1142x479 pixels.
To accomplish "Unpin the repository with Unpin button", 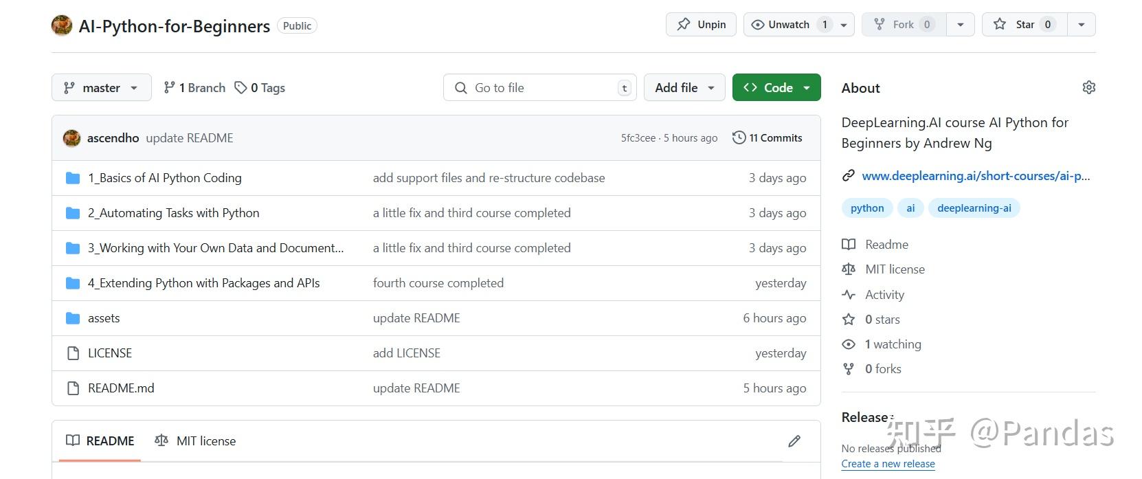I will pyautogui.click(x=701, y=25).
